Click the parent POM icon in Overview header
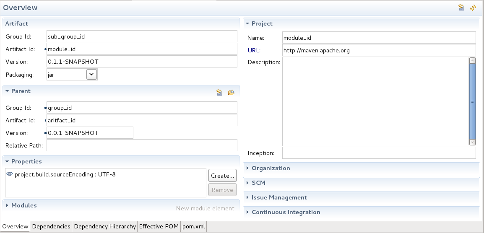Viewport: 484px width, 233px height. (461, 8)
